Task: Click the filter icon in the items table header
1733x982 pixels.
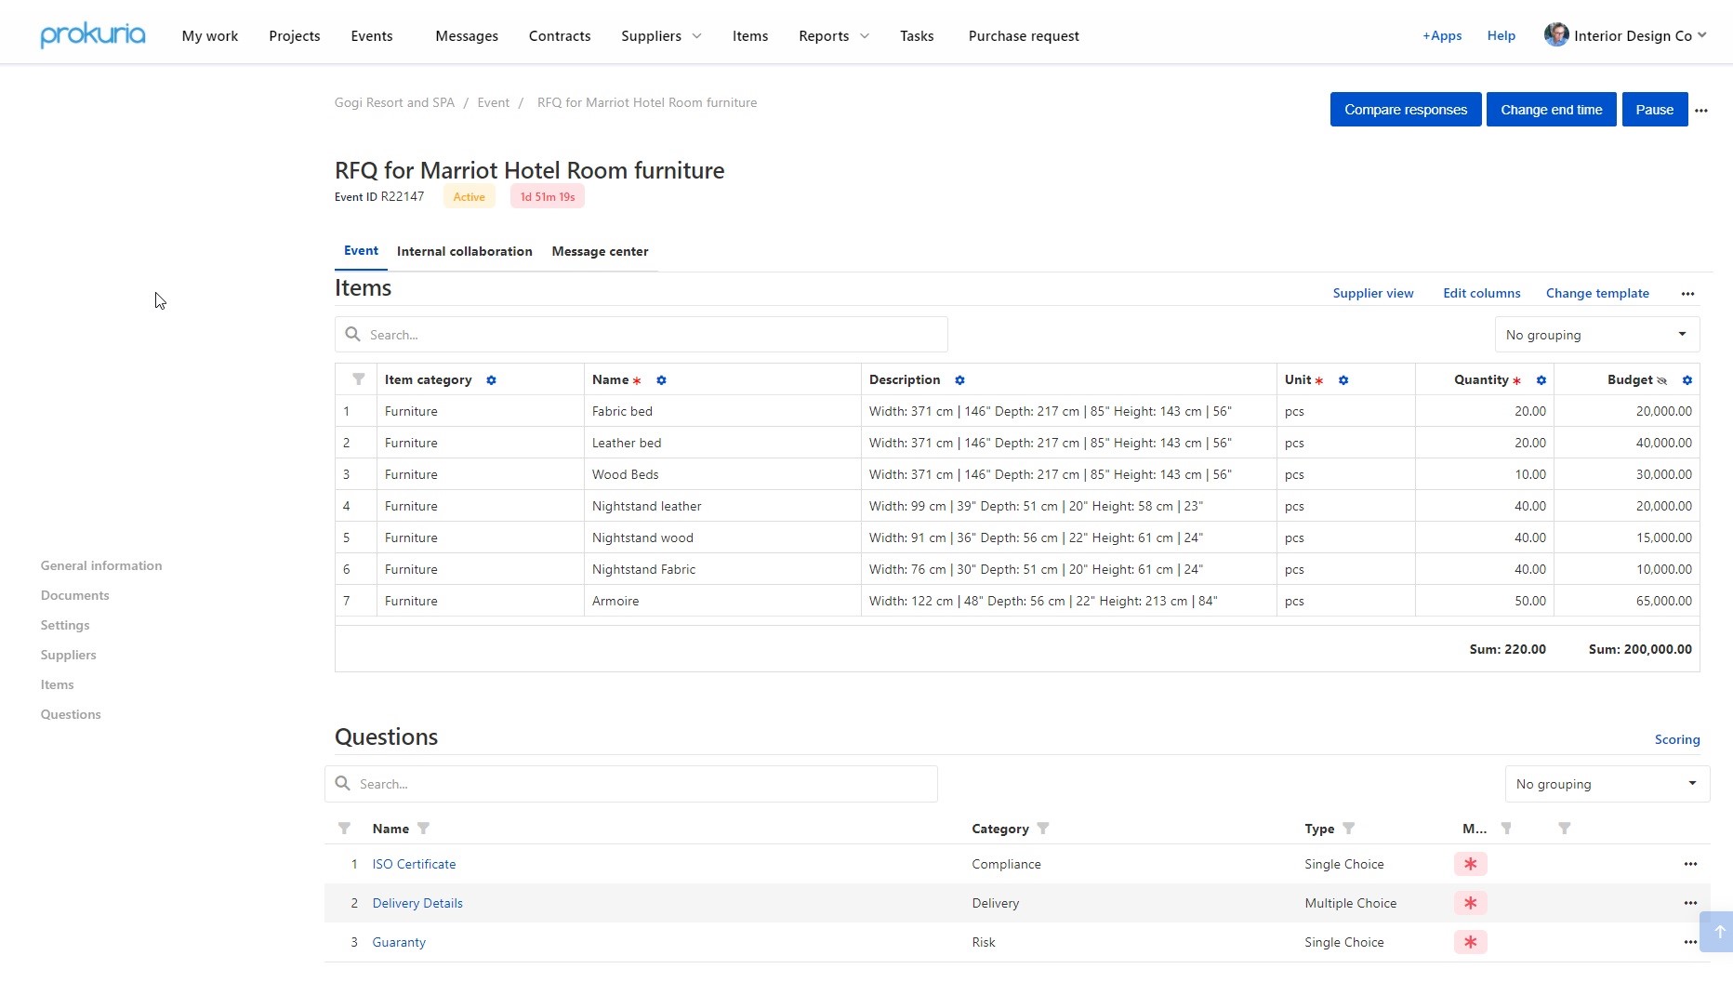Action: pyautogui.click(x=357, y=379)
